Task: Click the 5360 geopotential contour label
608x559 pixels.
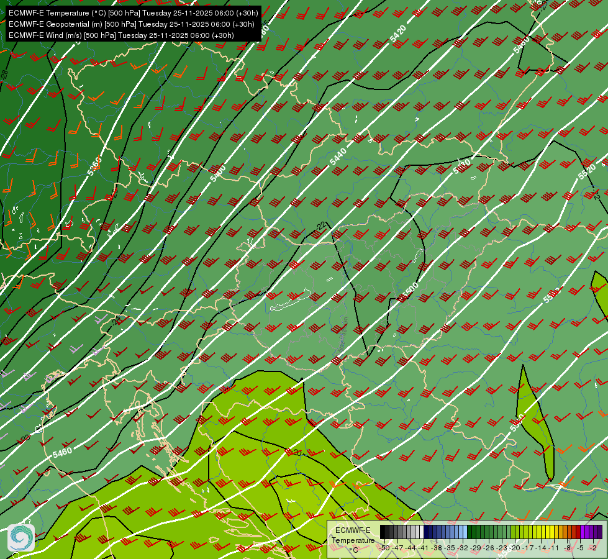Action: [94, 166]
